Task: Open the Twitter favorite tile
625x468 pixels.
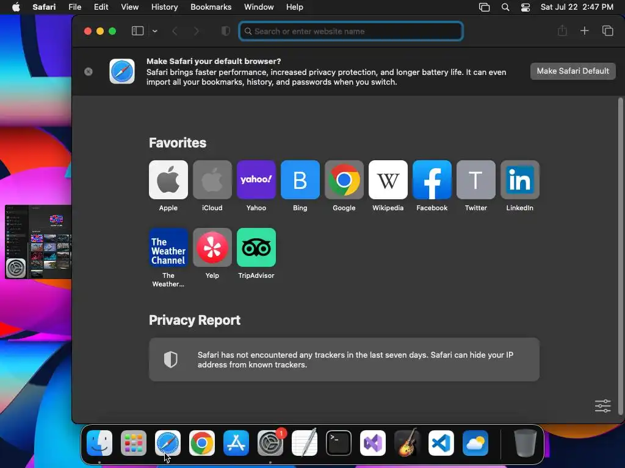Action: (x=476, y=180)
